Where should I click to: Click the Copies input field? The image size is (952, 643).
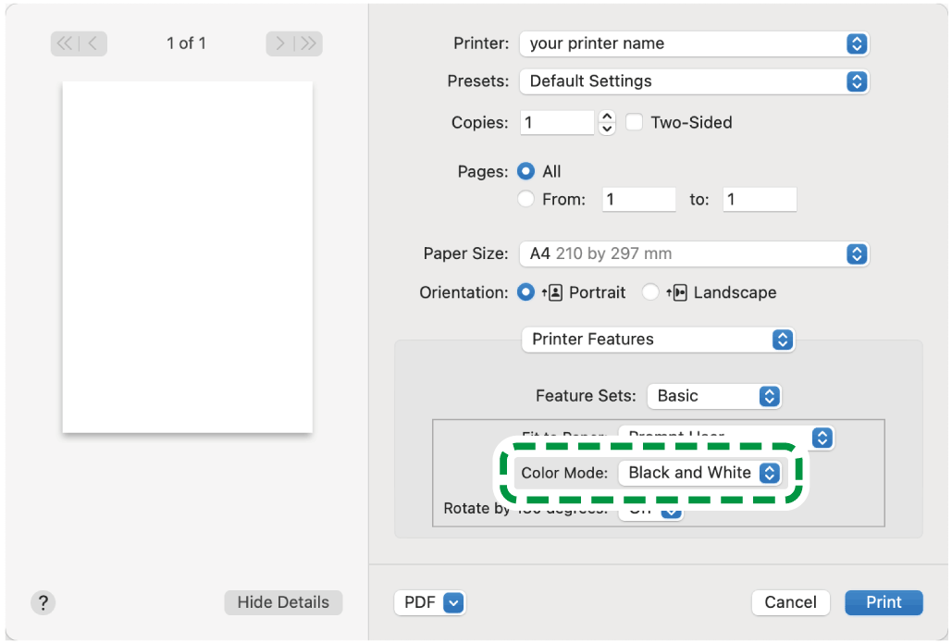click(557, 122)
